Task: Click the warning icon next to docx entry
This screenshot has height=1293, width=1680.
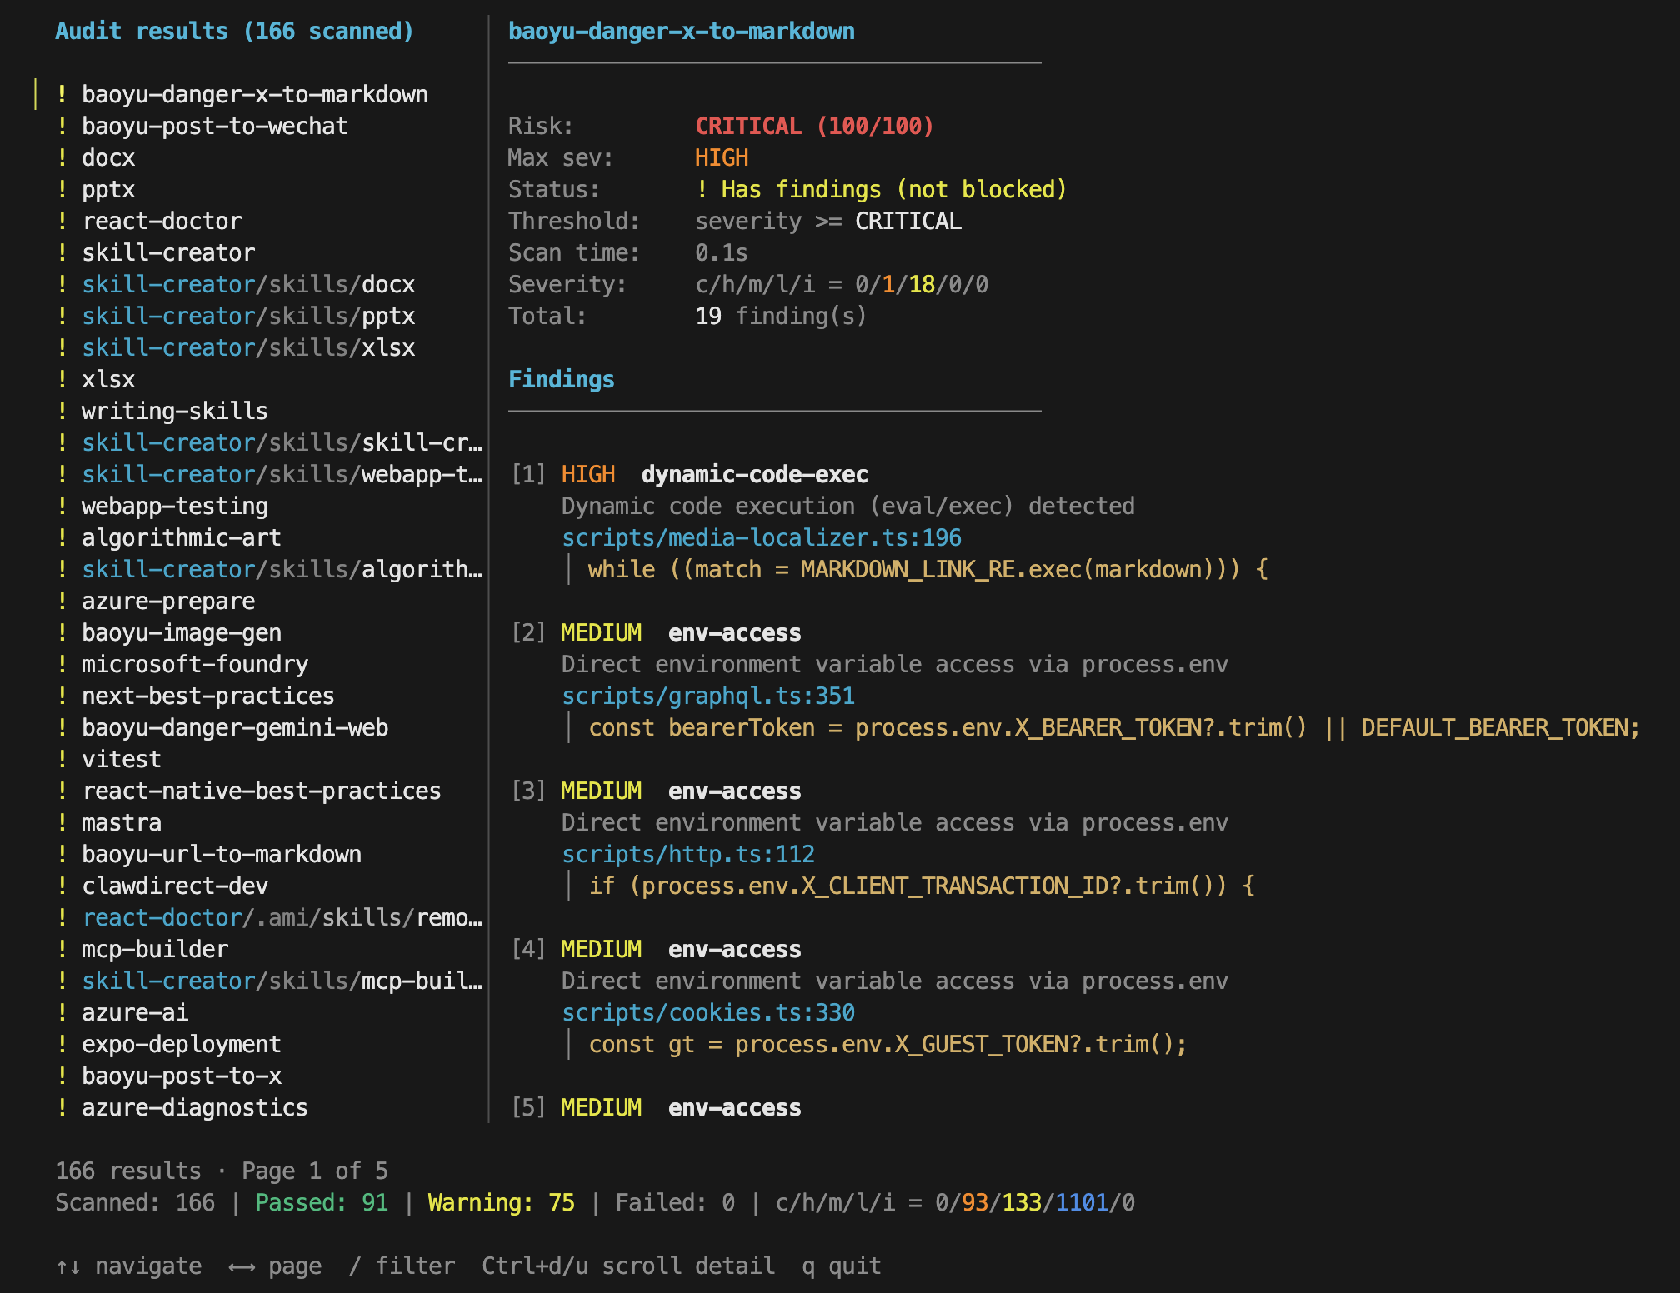Action: pyautogui.click(x=62, y=157)
